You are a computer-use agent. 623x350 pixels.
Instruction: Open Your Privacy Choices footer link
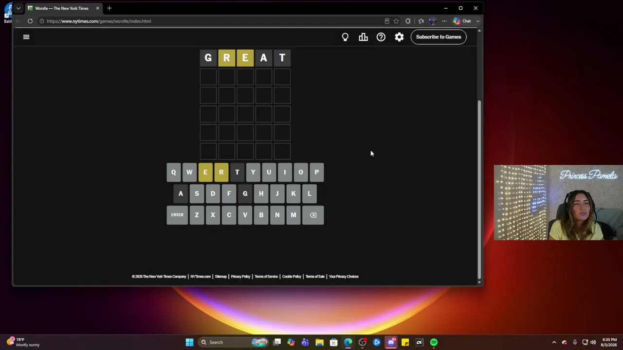[344, 277]
